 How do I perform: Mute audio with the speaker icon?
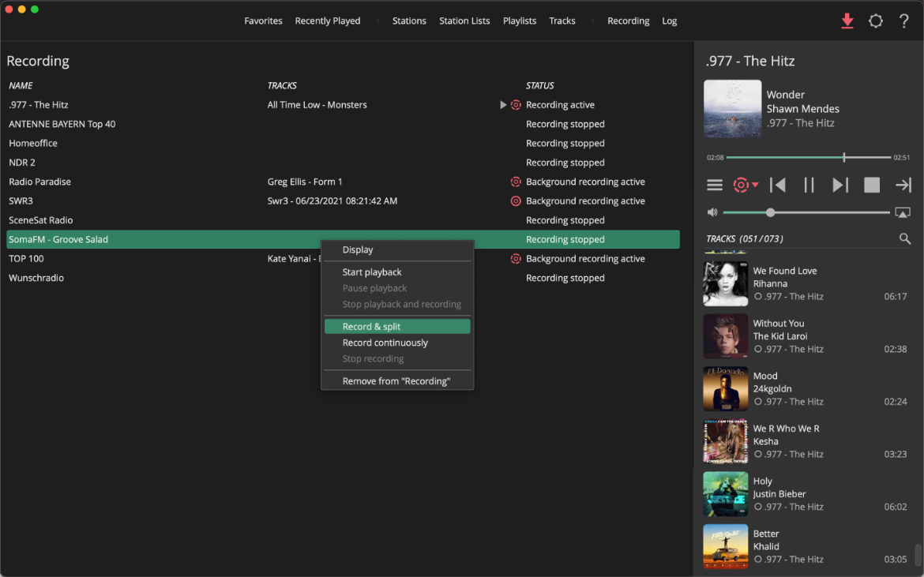click(712, 212)
